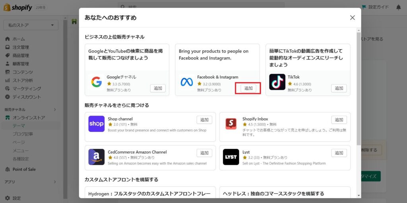Add the Lyst channel
Screen dimensions: 407x203
point(339,153)
